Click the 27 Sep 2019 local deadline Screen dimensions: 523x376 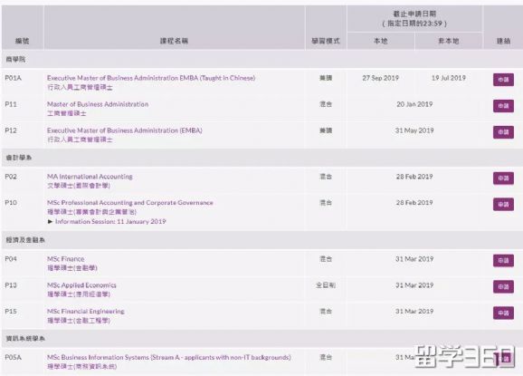tap(381, 78)
